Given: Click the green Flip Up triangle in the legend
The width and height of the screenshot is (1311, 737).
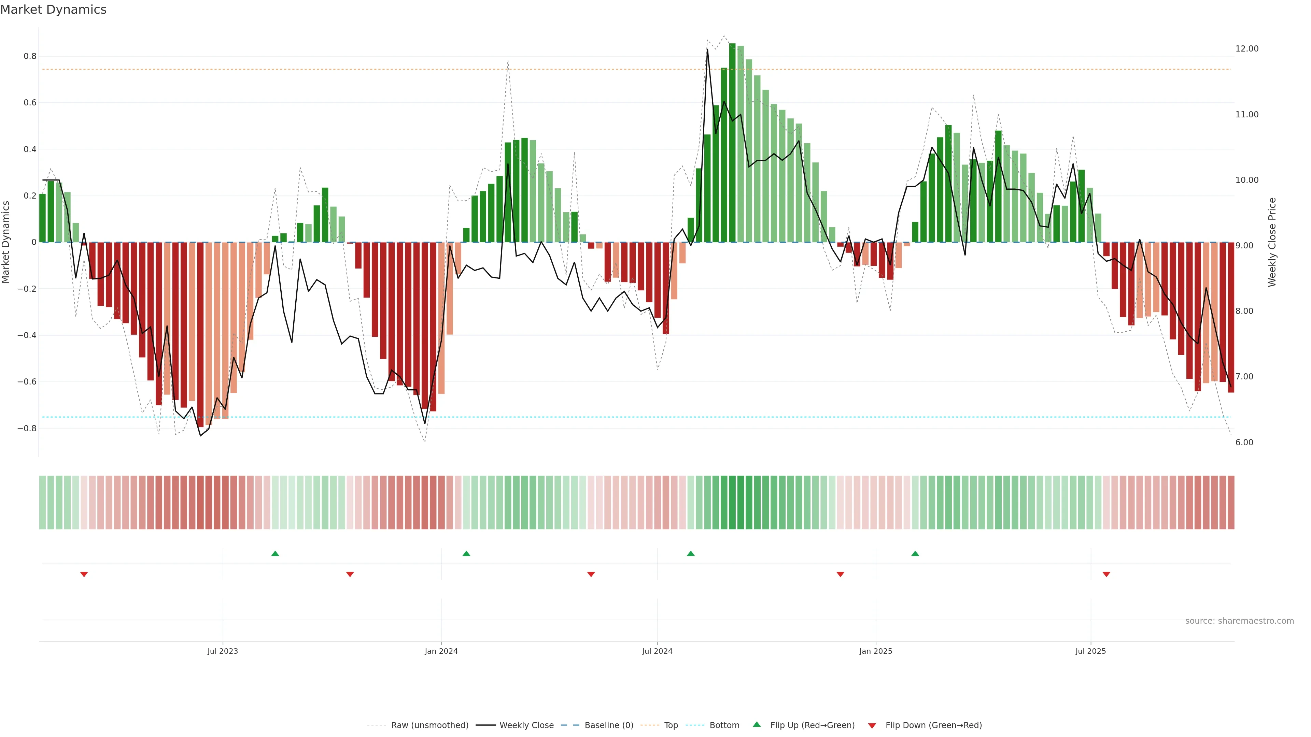Looking at the screenshot, I should click(757, 724).
